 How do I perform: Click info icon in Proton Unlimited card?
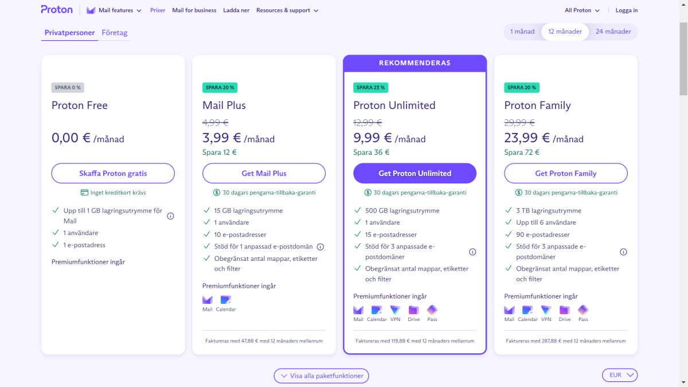[x=472, y=252]
